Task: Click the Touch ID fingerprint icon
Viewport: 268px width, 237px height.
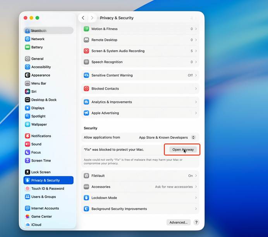Action: (27, 188)
